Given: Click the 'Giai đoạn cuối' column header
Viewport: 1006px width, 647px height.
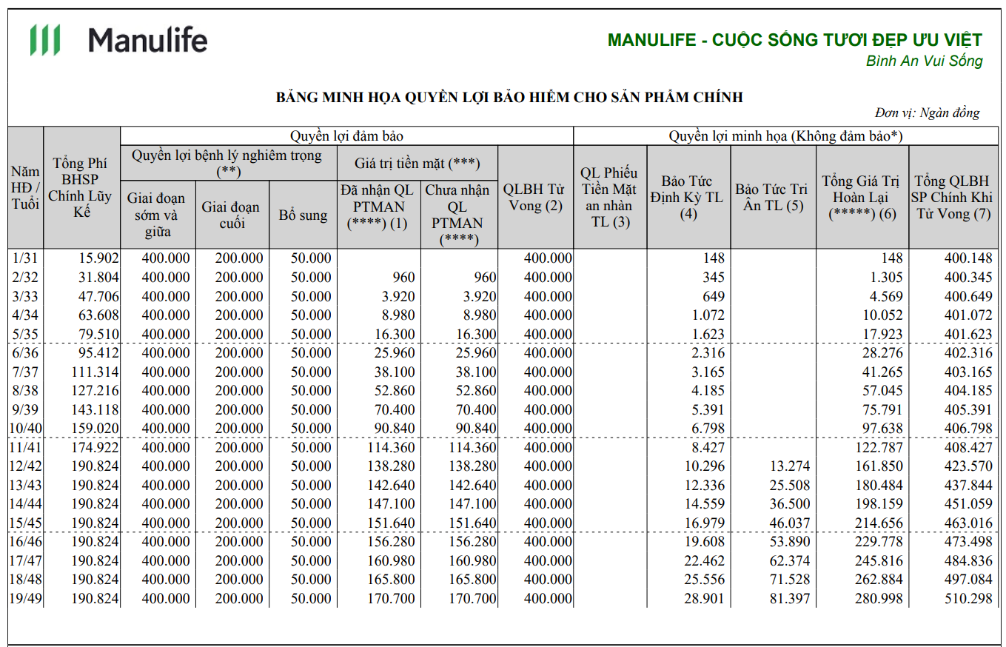Looking at the screenshot, I should (x=232, y=215).
